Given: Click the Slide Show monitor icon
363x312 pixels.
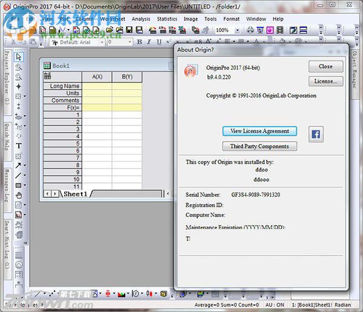Looking at the screenshot, I should (x=260, y=30).
